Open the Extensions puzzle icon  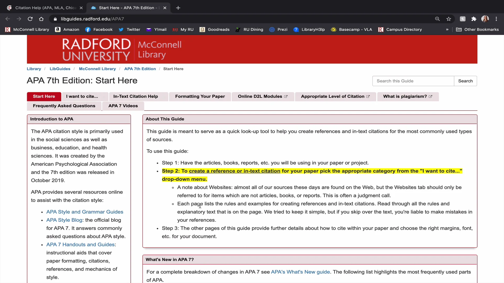pyautogui.click(x=474, y=19)
